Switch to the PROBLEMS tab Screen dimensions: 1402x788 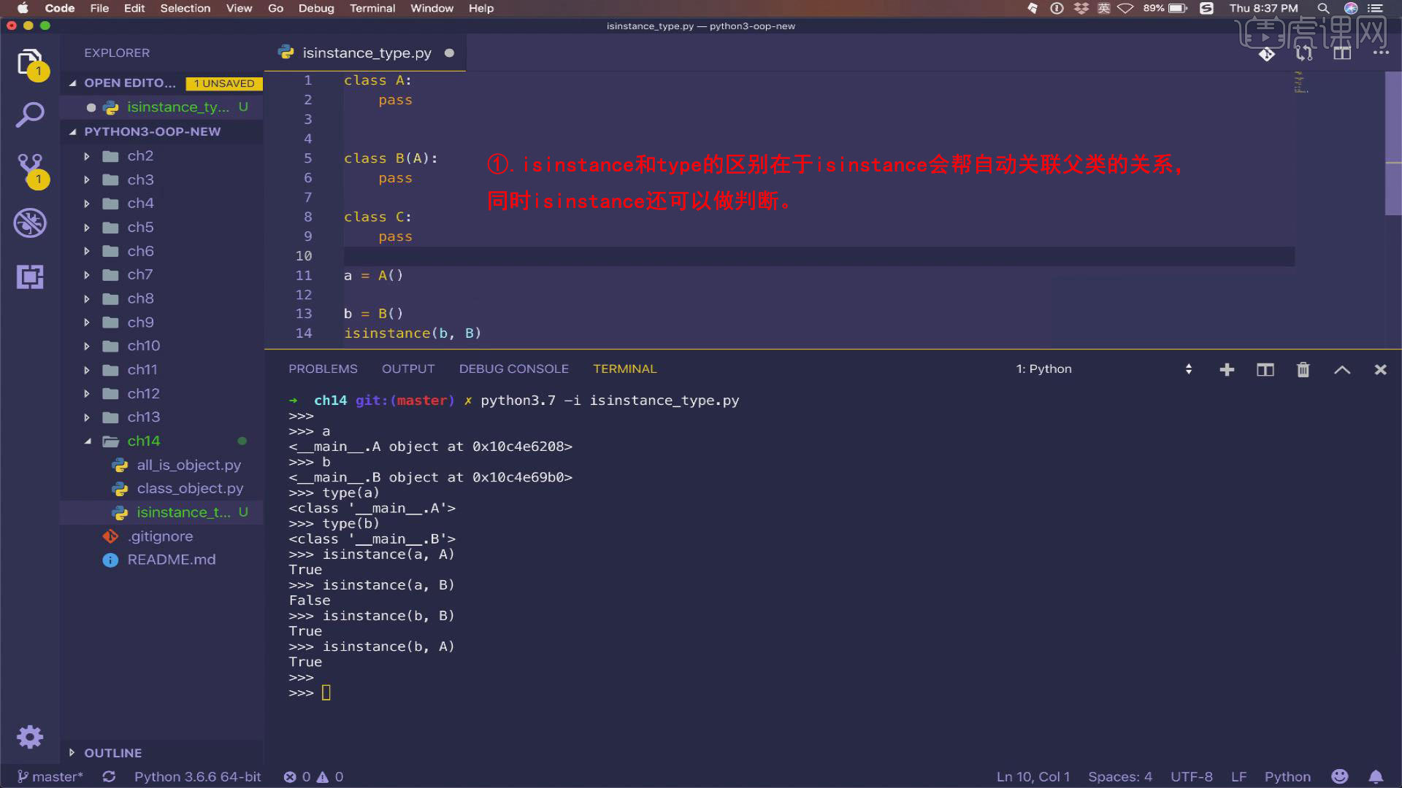click(323, 369)
